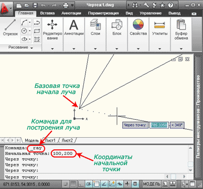
Task: Save the drawing with the floppy disk icon
Action: 35,6
